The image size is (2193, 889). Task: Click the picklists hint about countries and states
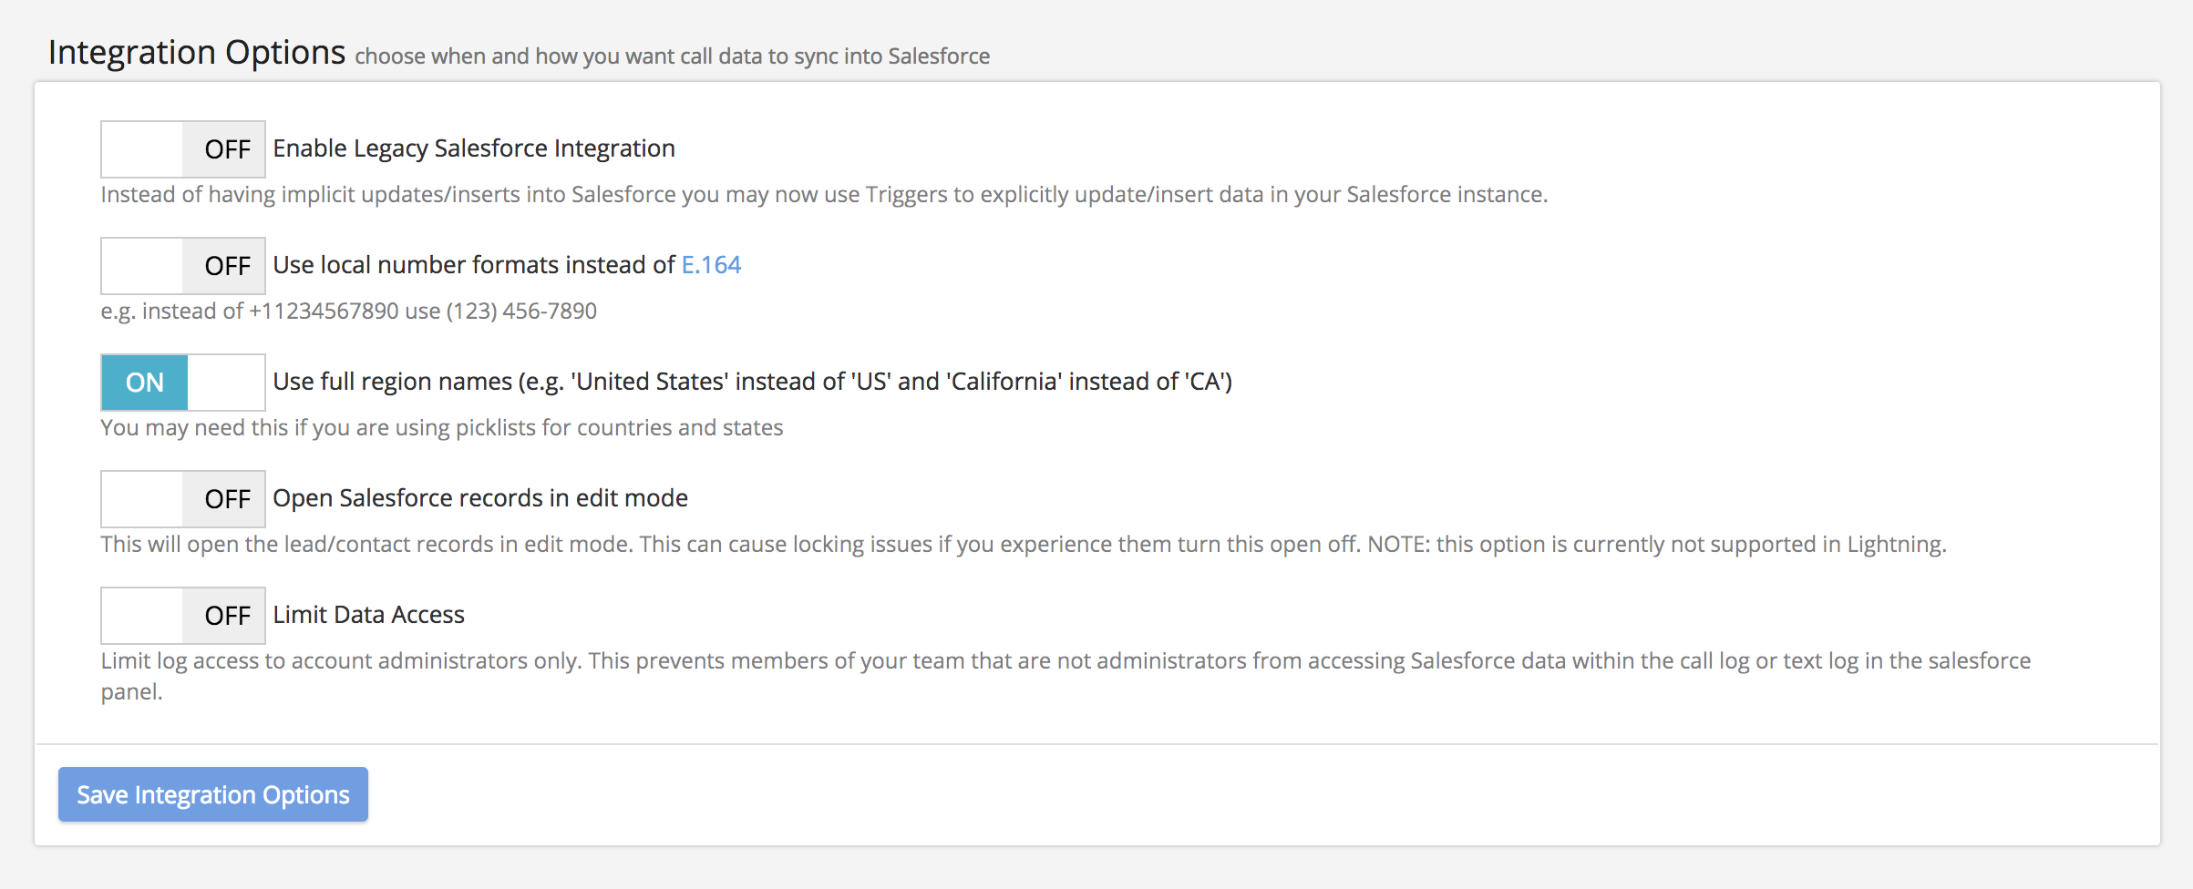click(442, 428)
